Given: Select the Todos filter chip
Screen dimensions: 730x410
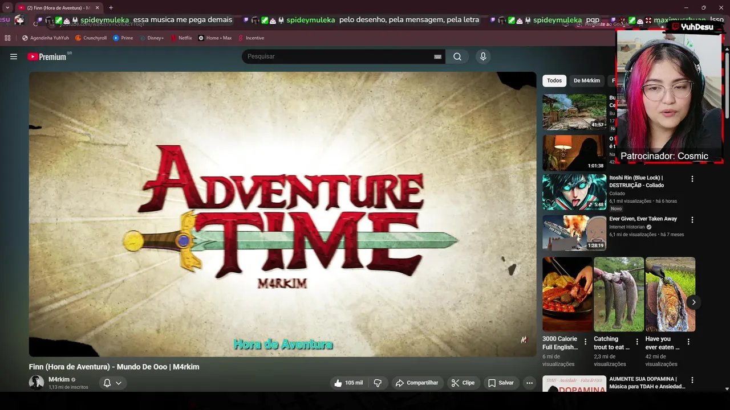Looking at the screenshot, I should point(554,81).
